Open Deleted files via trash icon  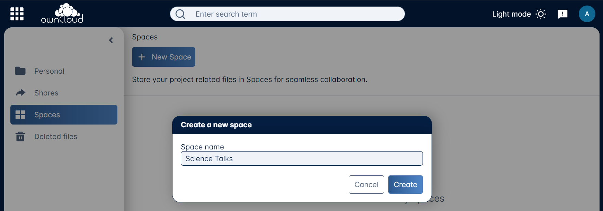coord(20,136)
